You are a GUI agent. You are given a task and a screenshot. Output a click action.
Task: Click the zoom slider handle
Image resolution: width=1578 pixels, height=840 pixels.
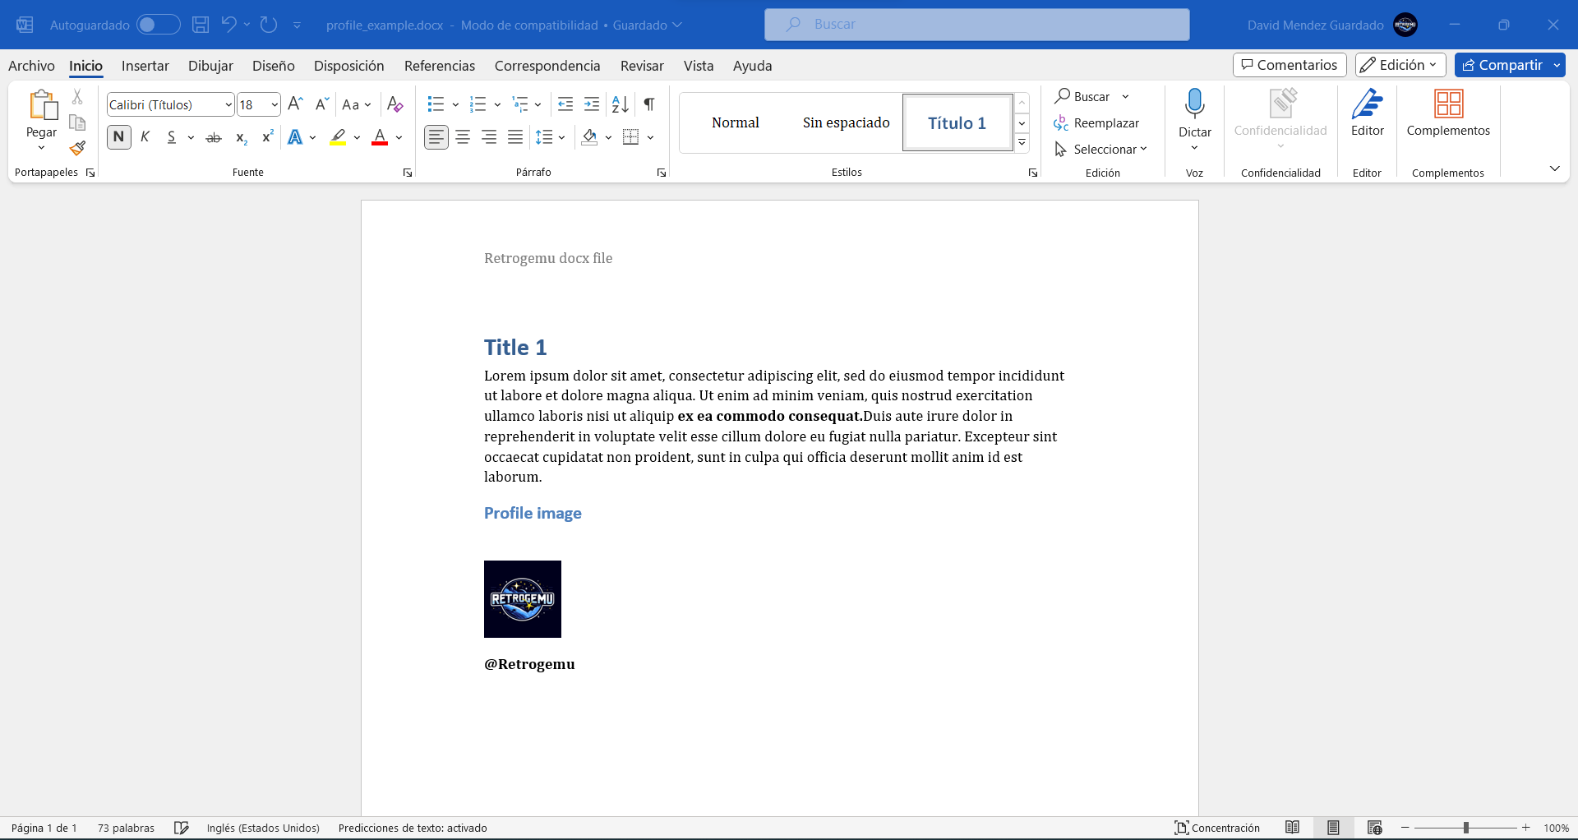(1466, 828)
